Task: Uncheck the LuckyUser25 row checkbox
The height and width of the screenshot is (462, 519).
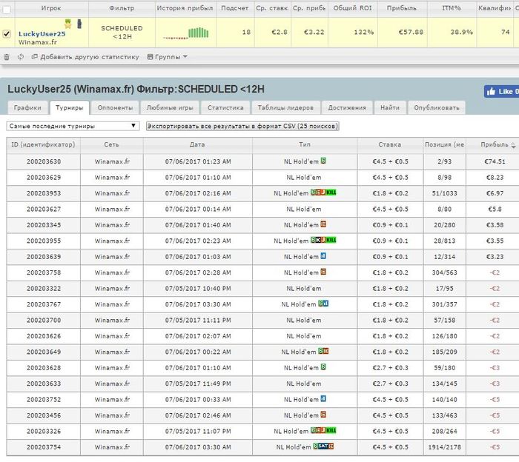Action: pos(7,34)
